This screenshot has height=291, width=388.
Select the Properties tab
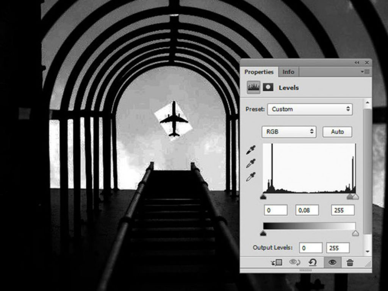tap(259, 72)
